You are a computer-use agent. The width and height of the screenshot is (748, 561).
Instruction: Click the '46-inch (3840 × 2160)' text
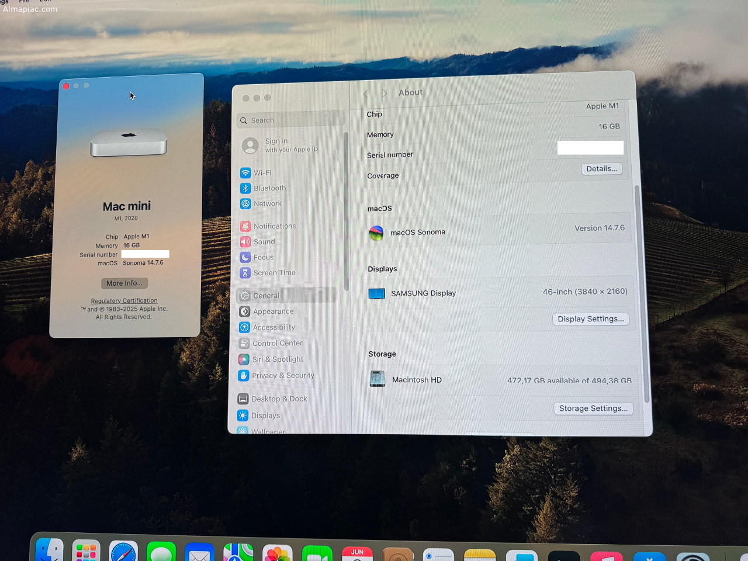click(585, 292)
